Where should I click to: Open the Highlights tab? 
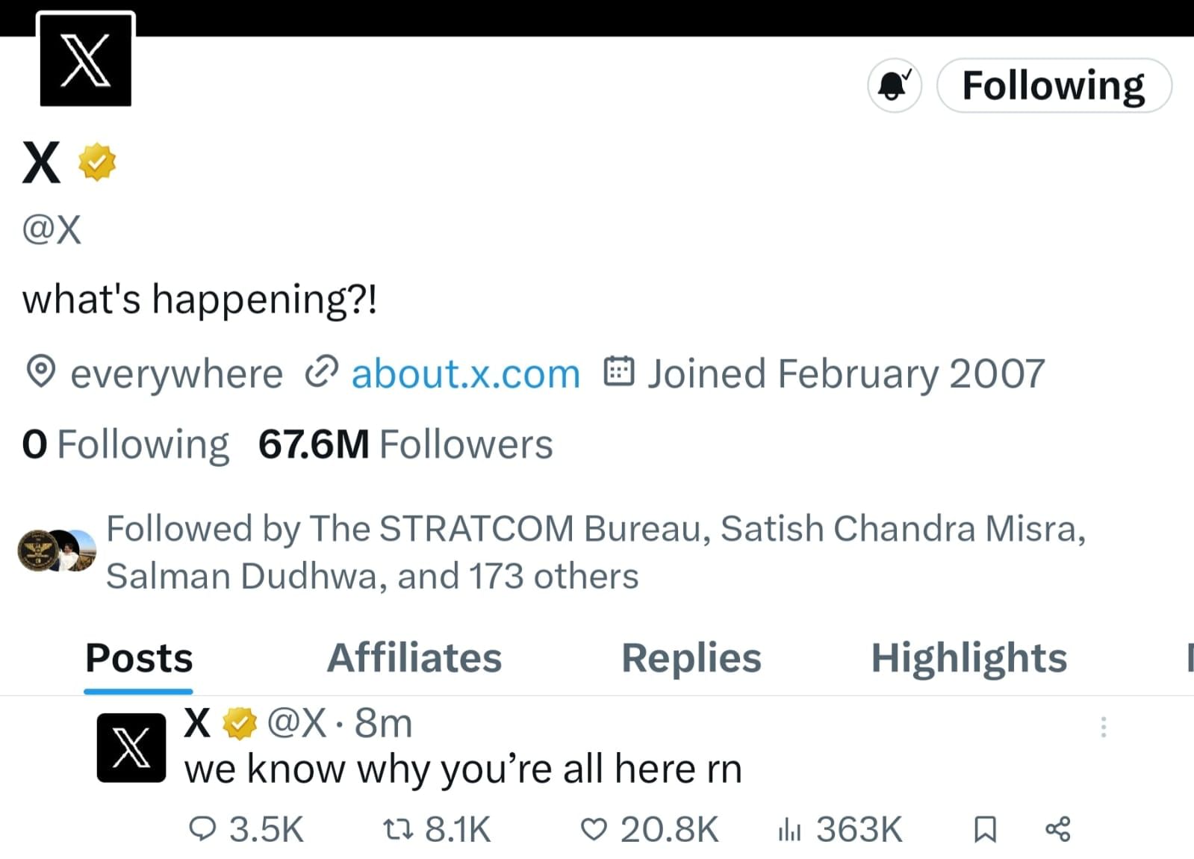968,658
